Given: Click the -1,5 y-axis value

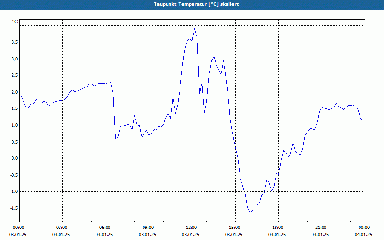Looking at the screenshot, I should click(14, 208).
